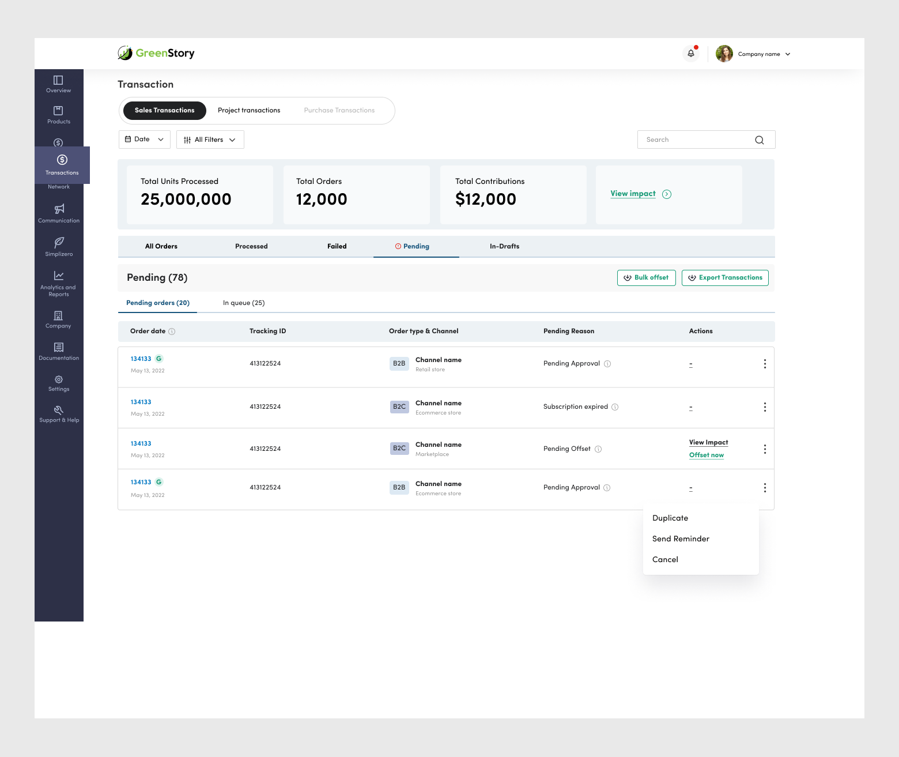Click the Order type & Channel header
Viewport: 899px width, 757px height.
[424, 331]
